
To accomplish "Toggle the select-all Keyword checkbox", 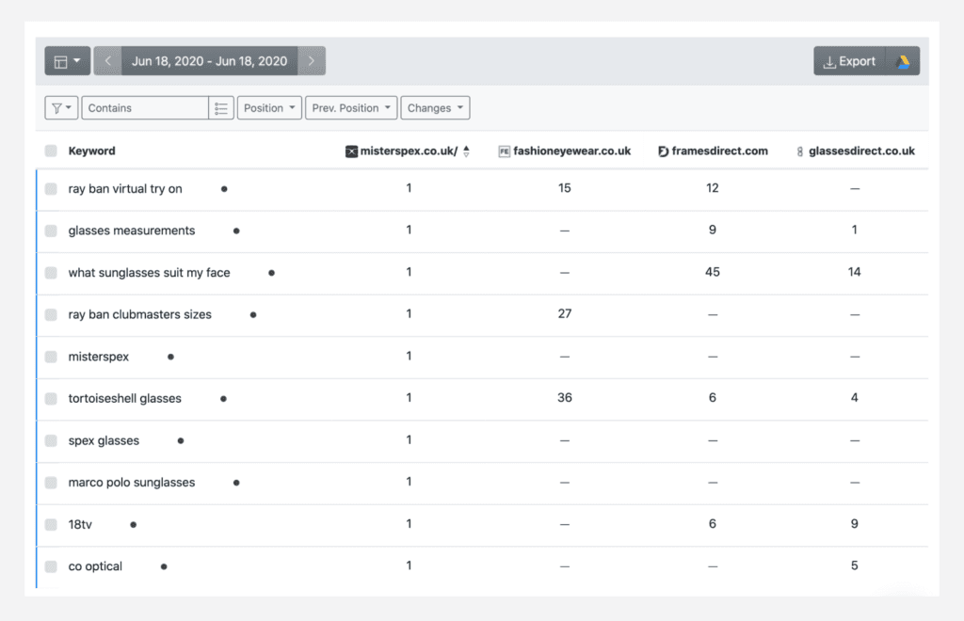I will point(51,151).
